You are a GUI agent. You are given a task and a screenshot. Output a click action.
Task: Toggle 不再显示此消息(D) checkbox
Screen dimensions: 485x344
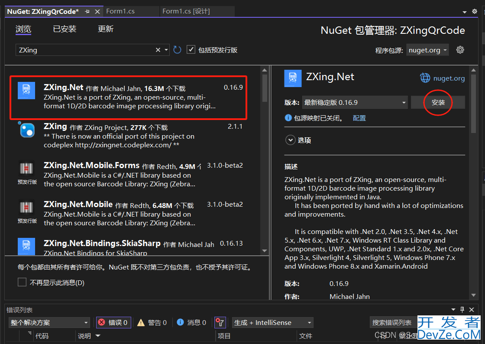pyautogui.click(x=22, y=282)
